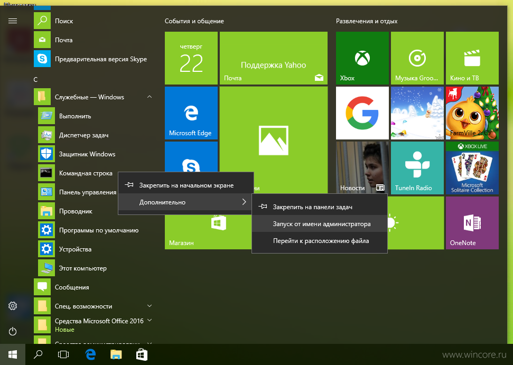Open the Skype tile below Microsoft Edge
The height and width of the screenshot is (365, 513).
click(x=191, y=157)
